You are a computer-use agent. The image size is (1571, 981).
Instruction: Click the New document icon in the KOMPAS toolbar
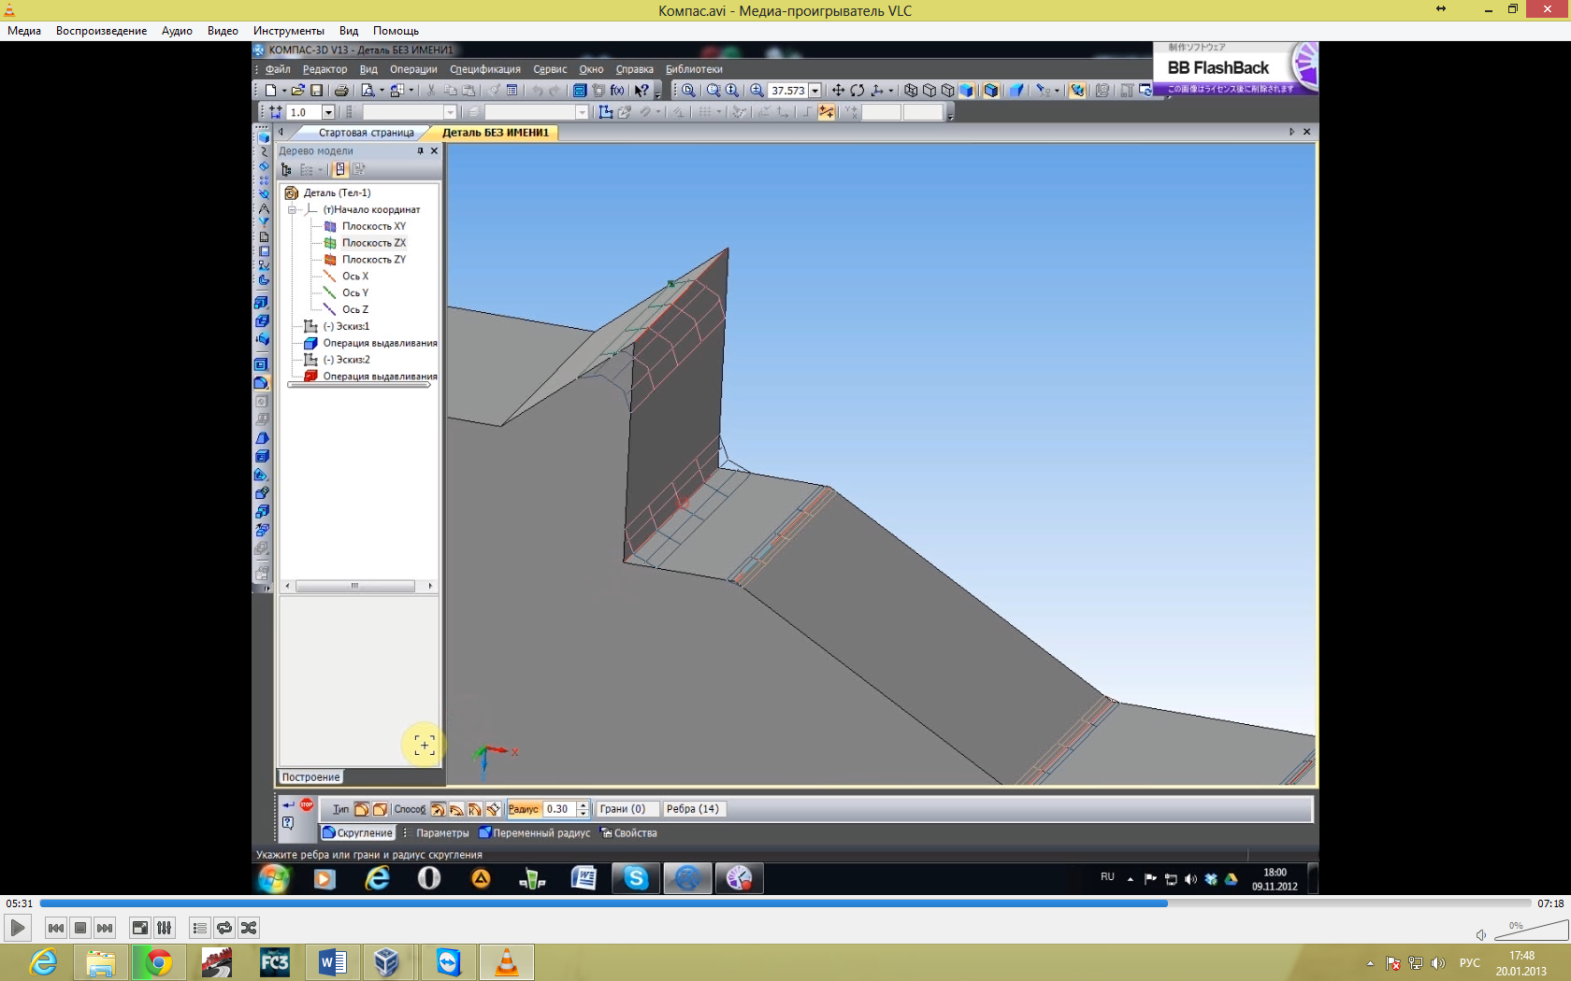pos(270,91)
